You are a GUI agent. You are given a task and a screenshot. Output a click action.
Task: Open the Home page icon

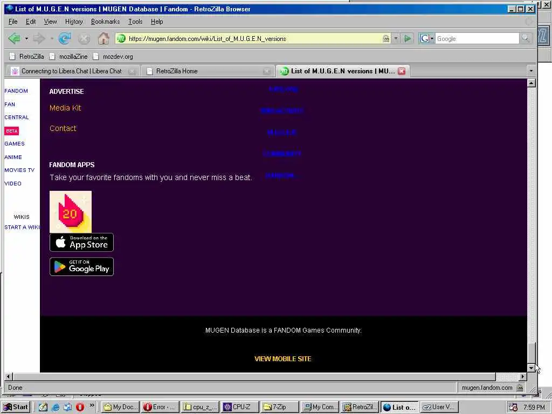(103, 38)
